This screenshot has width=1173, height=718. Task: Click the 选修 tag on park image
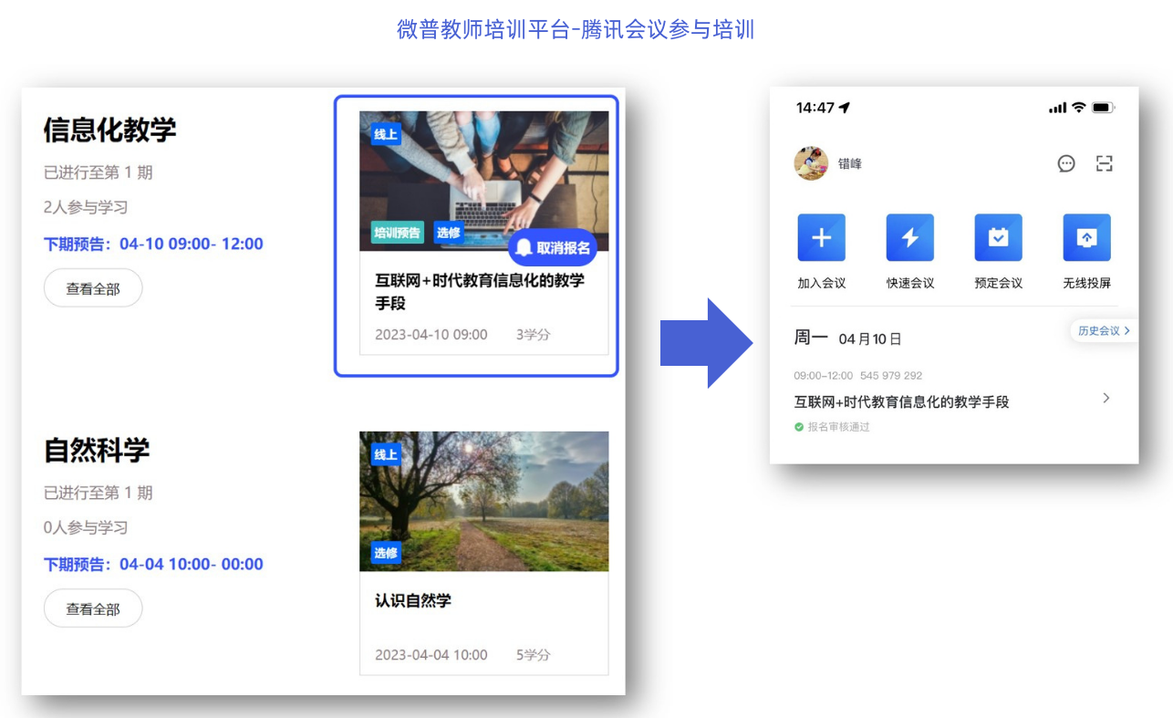pyautogui.click(x=386, y=553)
